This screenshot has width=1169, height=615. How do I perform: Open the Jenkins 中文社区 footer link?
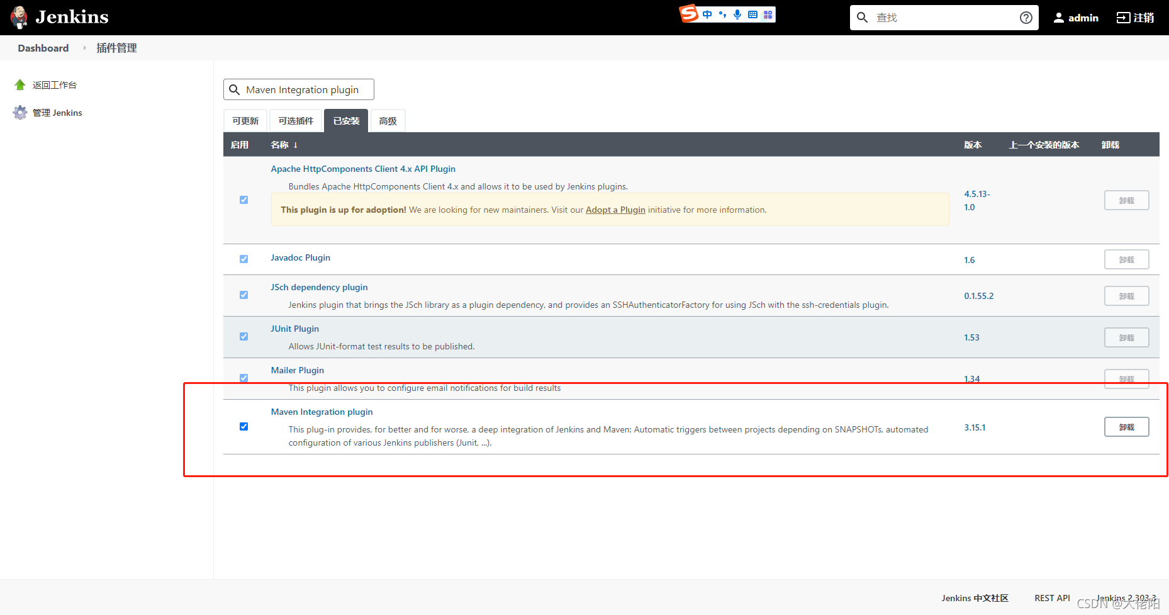[975, 598]
